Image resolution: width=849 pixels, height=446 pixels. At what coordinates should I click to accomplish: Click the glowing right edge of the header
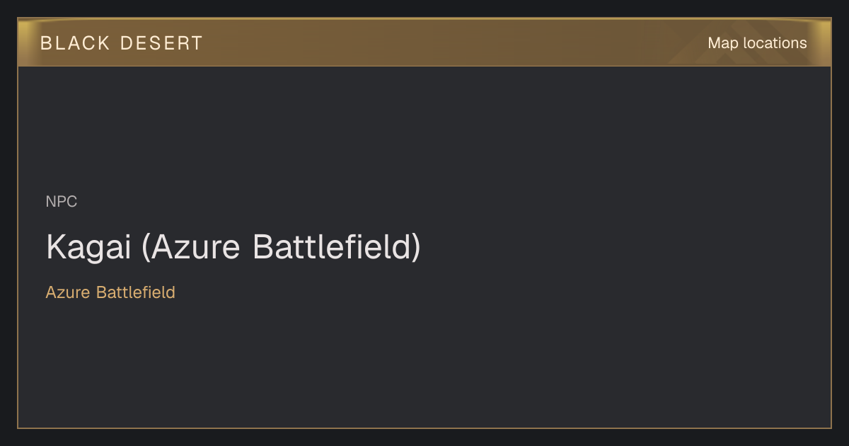pyautogui.click(x=822, y=42)
